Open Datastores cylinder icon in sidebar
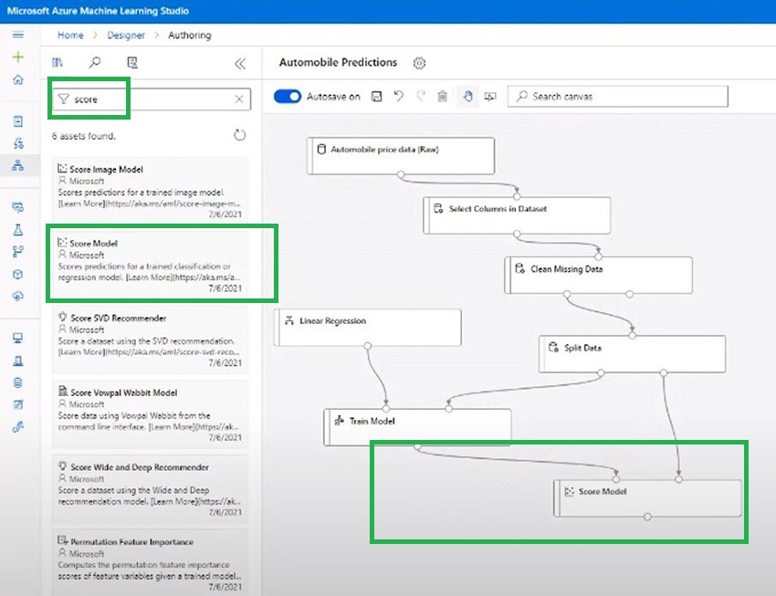776x596 pixels. point(18,382)
